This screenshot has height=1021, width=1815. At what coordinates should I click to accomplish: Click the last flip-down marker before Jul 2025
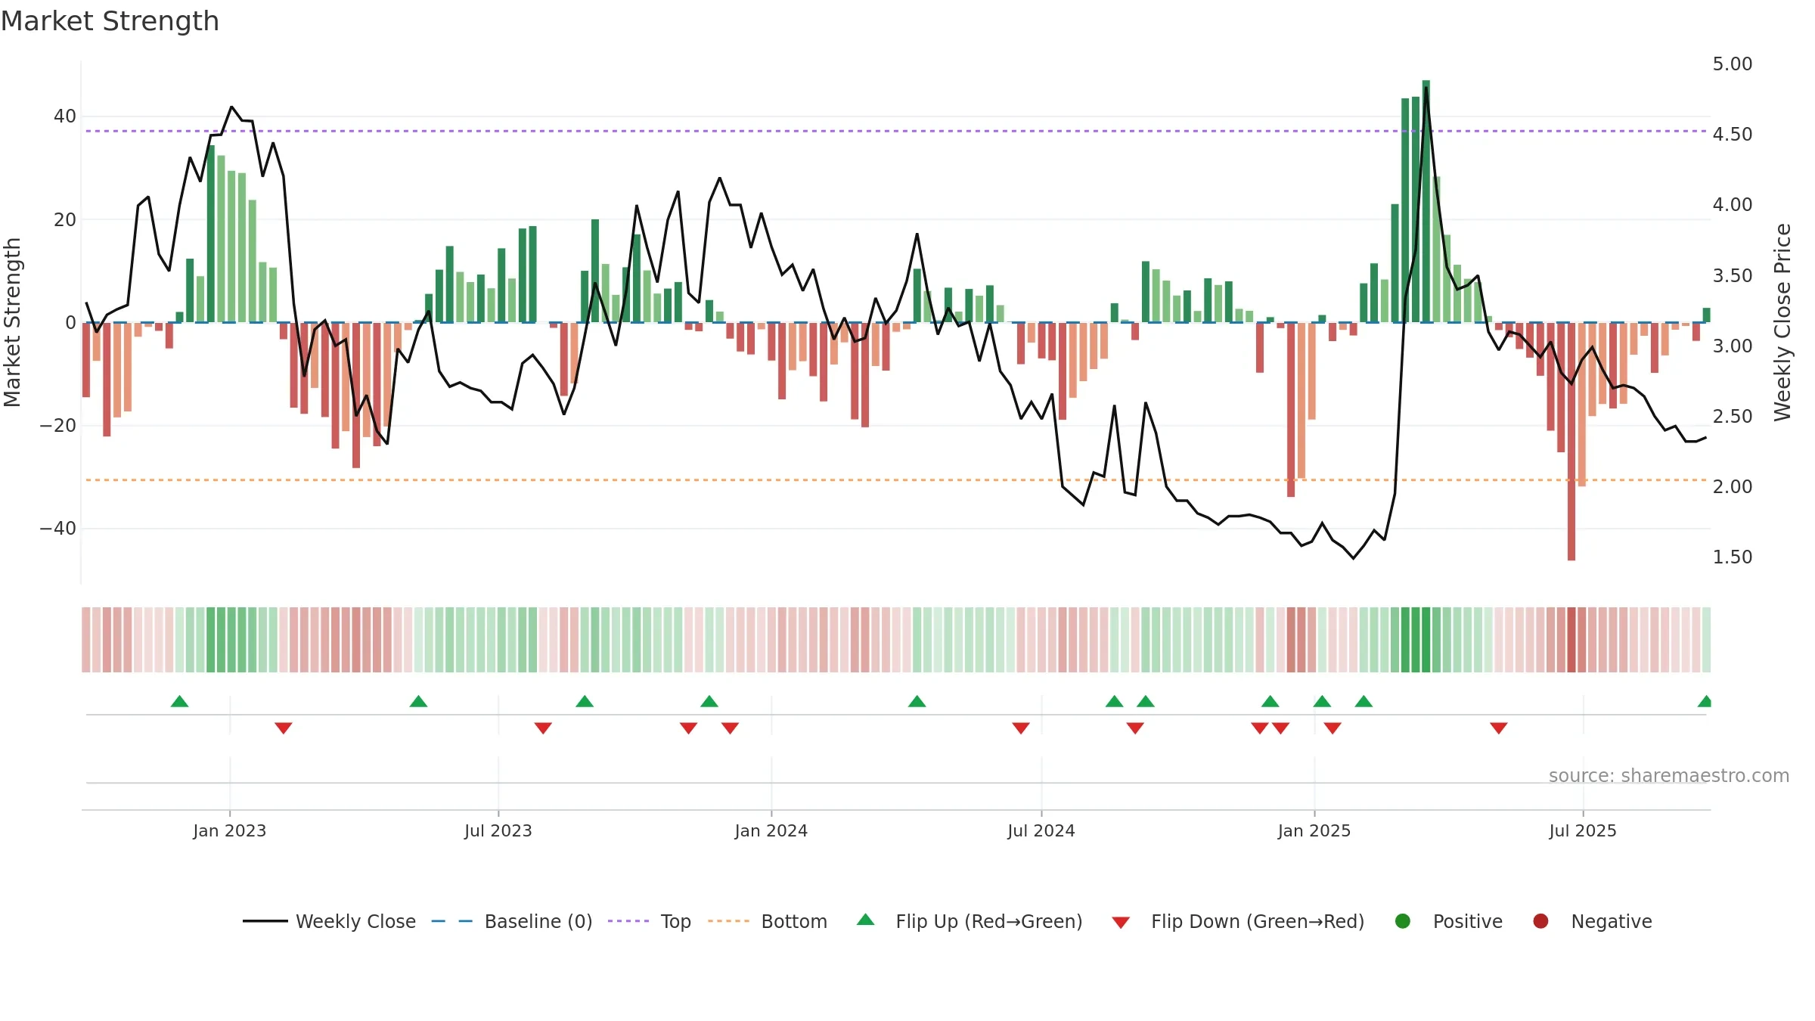[1499, 728]
